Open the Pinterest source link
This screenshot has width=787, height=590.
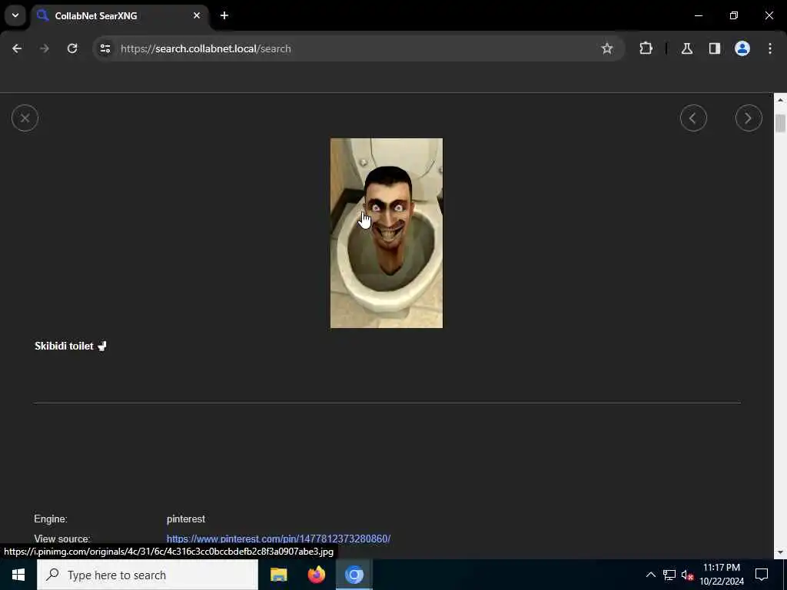[x=278, y=539]
